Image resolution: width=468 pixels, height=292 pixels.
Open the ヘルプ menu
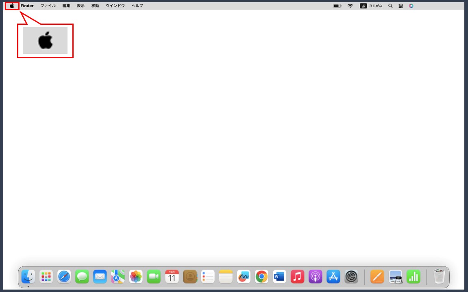tap(137, 6)
